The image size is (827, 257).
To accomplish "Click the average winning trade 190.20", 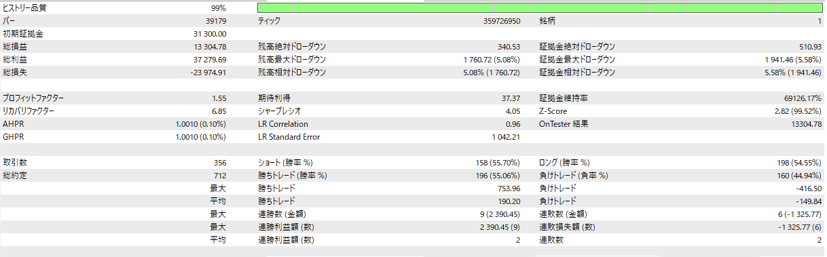I will click(x=509, y=201).
